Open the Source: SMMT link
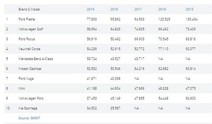This screenshot has width=212, height=124. (x=29, y=118)
